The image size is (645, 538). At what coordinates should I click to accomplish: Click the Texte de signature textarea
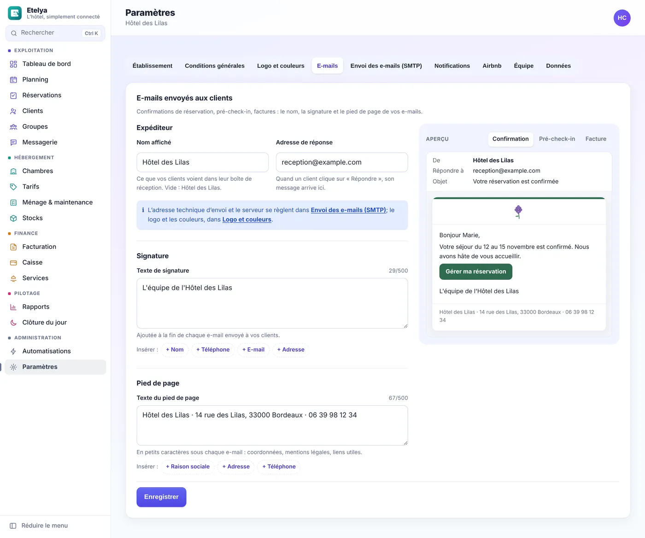tap(272, 303)
